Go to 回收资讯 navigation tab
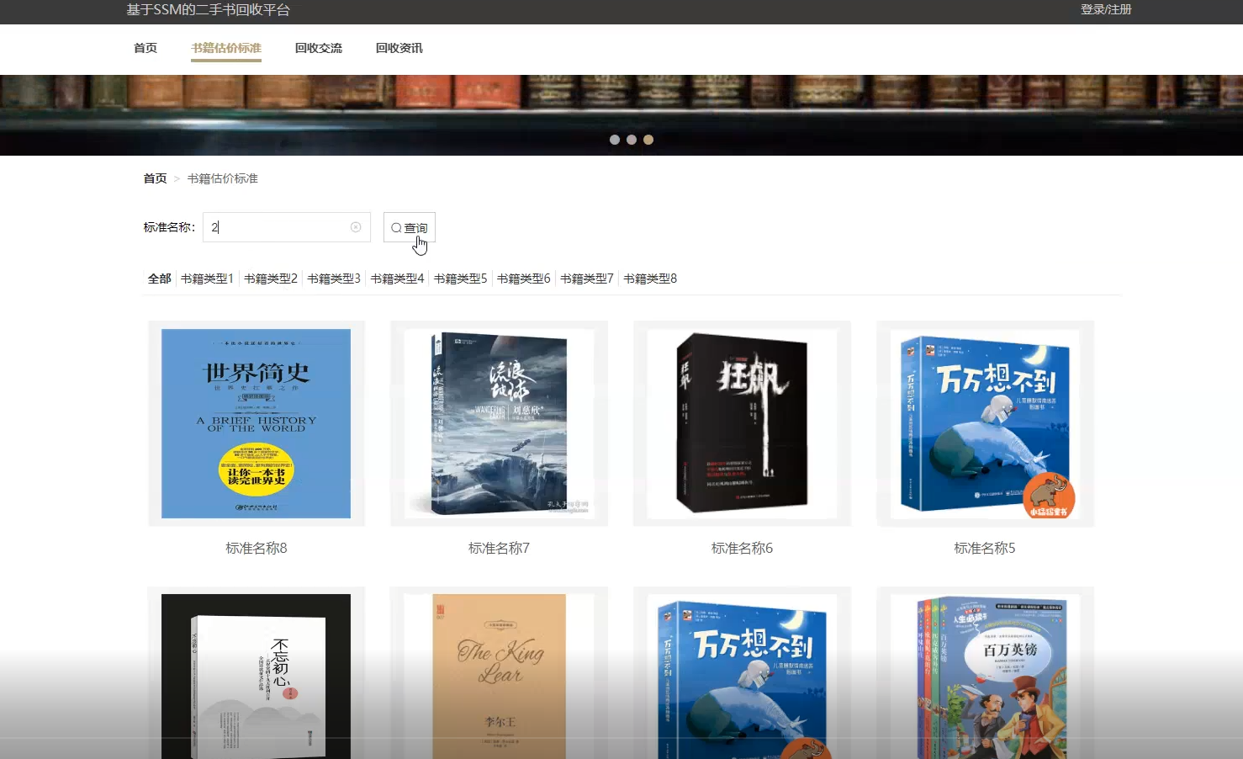Image resolution: width=1243 pixels, height=759 pixels. 399,48
